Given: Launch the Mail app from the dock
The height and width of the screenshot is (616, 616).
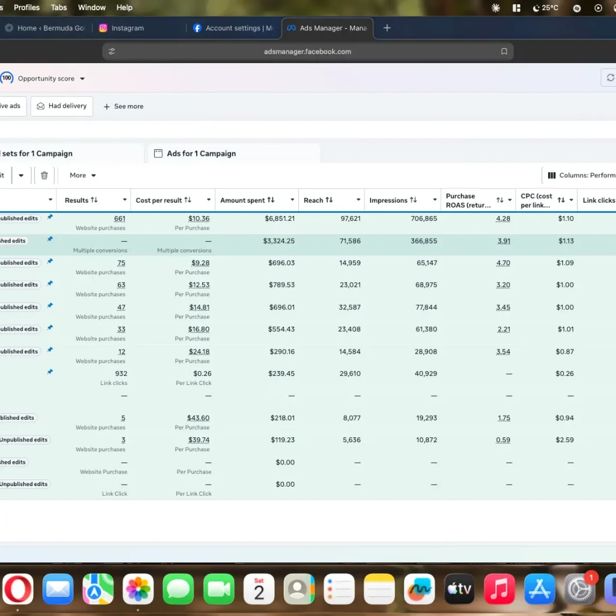Looking at the screenshot, I should (58, 589).
